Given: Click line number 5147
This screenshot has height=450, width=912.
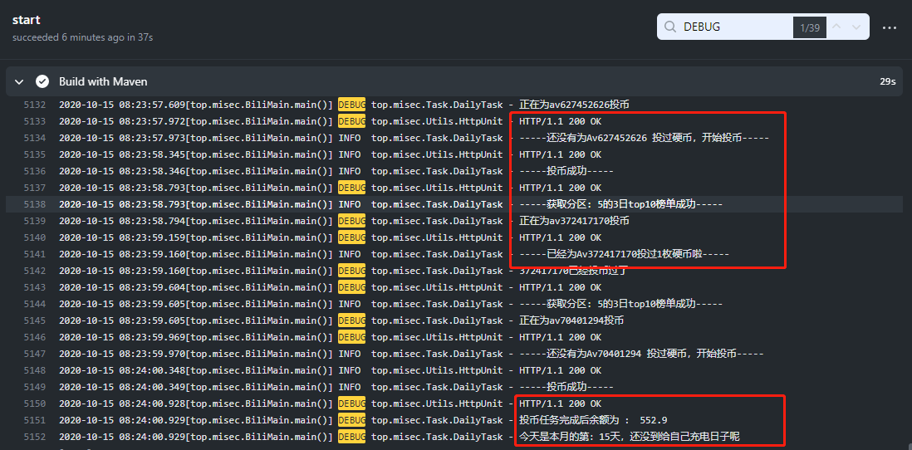Looking at the screenshot, I should click(x=34, y=354).
